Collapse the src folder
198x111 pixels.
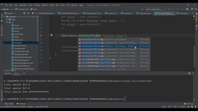pyautogui.click(x=7, y=23)
